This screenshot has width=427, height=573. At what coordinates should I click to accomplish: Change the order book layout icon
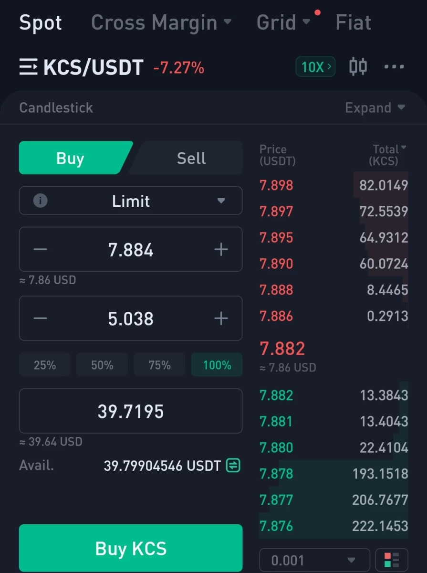392,560
